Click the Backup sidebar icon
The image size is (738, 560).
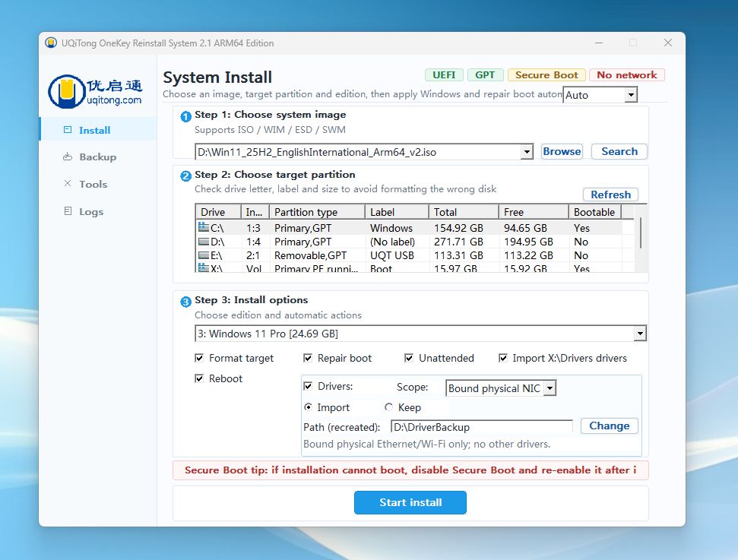tap(68, 157)
